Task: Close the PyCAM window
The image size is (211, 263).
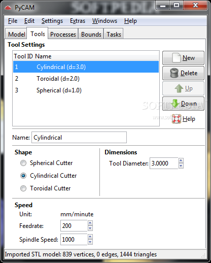Action: (x=195, y=6)
